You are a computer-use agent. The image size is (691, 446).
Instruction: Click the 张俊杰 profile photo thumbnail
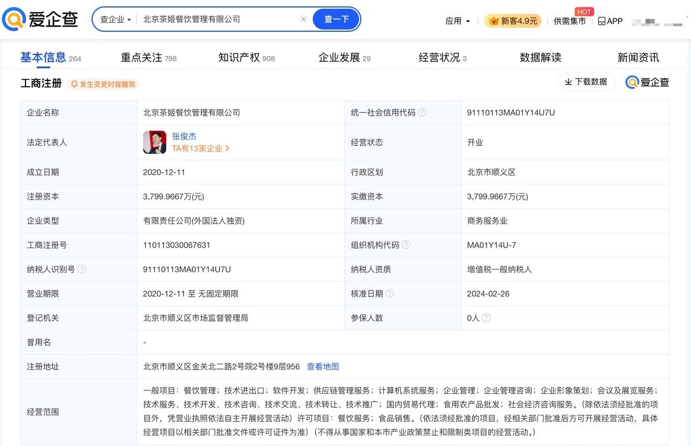click(x=155, y=142)
